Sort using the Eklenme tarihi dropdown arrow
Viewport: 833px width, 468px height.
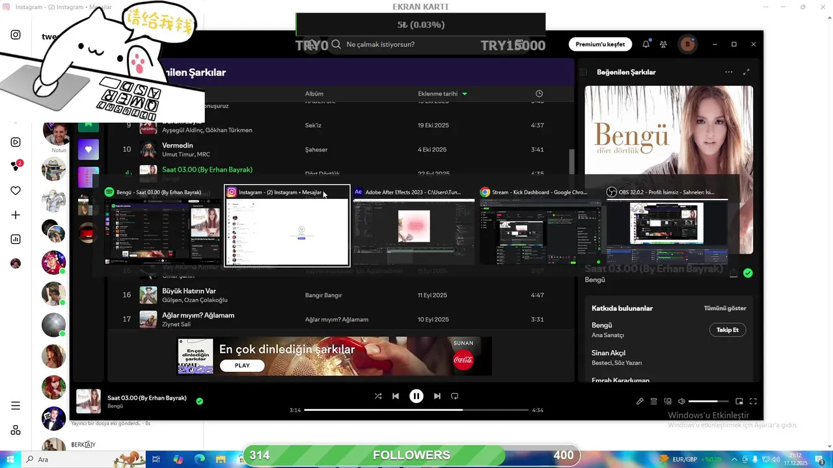465,94
